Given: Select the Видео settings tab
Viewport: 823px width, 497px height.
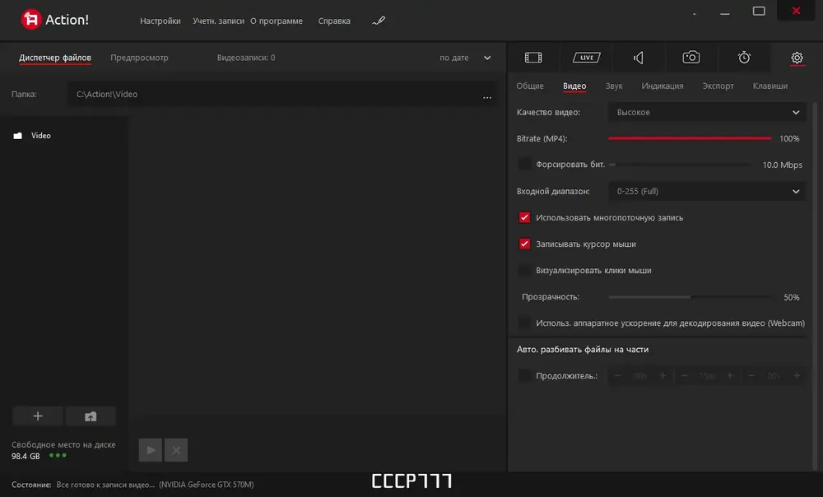Looking at the screenshot, I should pyautogui.click(x=574, y=86).
